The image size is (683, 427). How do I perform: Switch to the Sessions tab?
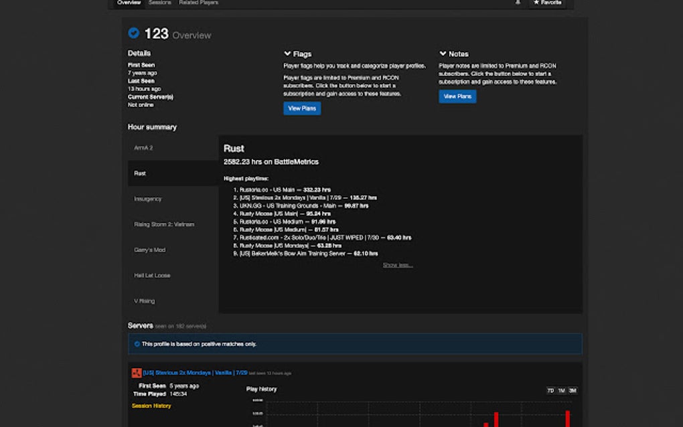pos(160,3)
